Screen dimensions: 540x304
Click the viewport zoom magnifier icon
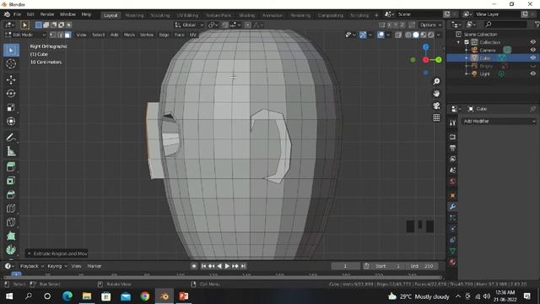tap(436, 81)
